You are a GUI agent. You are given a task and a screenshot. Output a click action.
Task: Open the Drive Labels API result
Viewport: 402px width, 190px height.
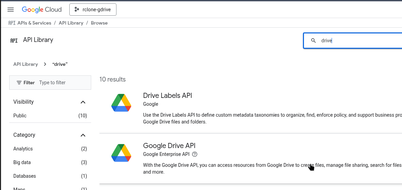167,96
